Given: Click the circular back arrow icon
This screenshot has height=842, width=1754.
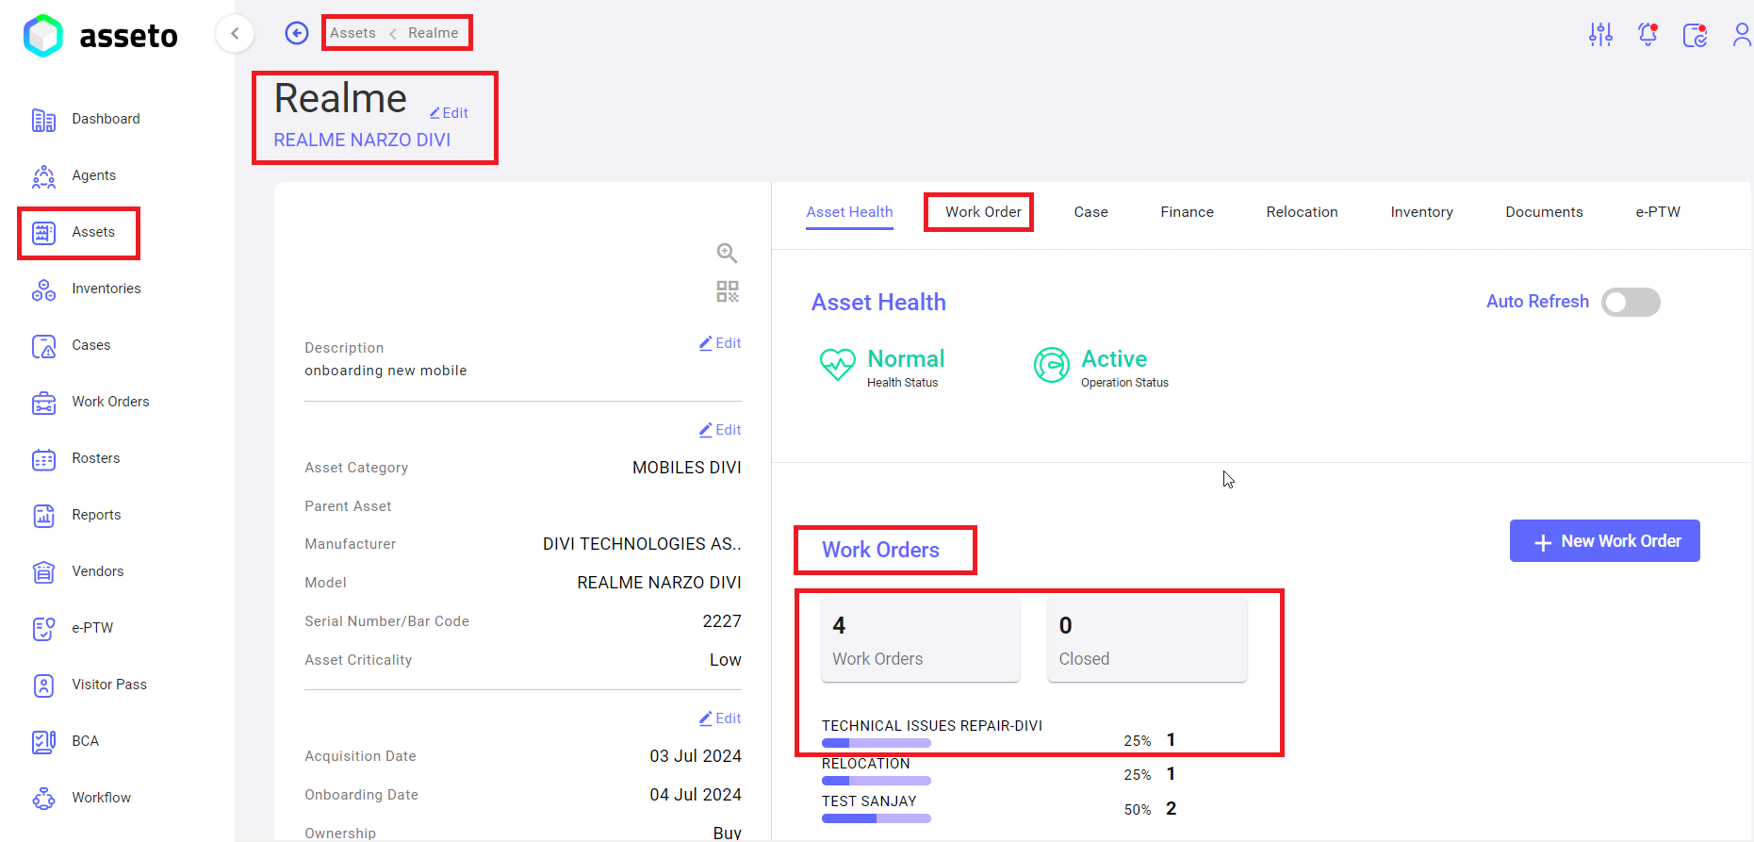Looking at the screenshot, I should (297, 33).
